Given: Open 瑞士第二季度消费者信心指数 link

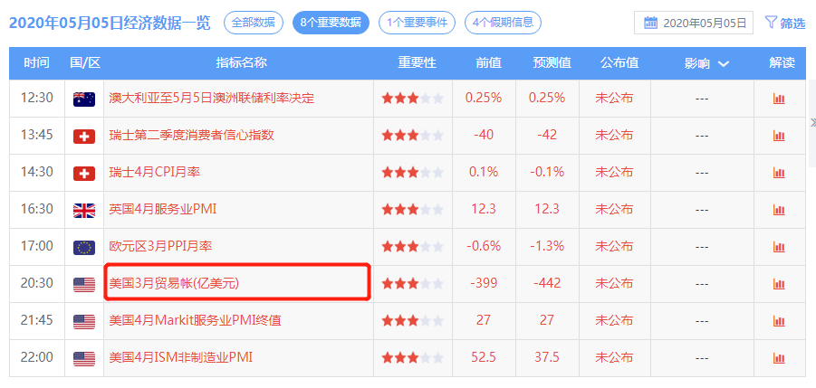Looking at the screenshot, I should coord(191,135).
